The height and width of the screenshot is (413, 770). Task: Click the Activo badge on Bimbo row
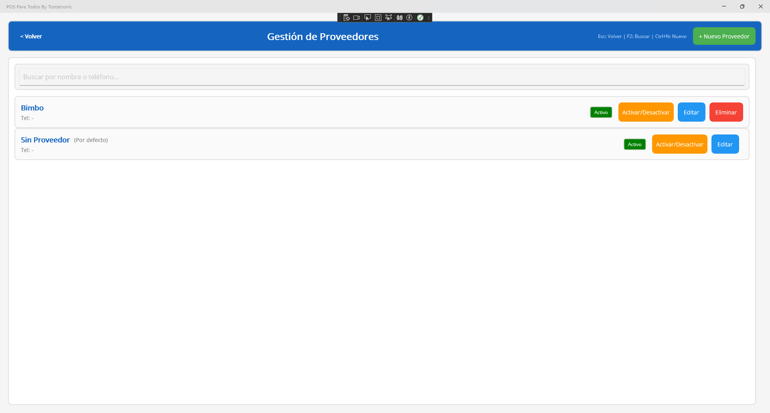click(x=601, y=112)
